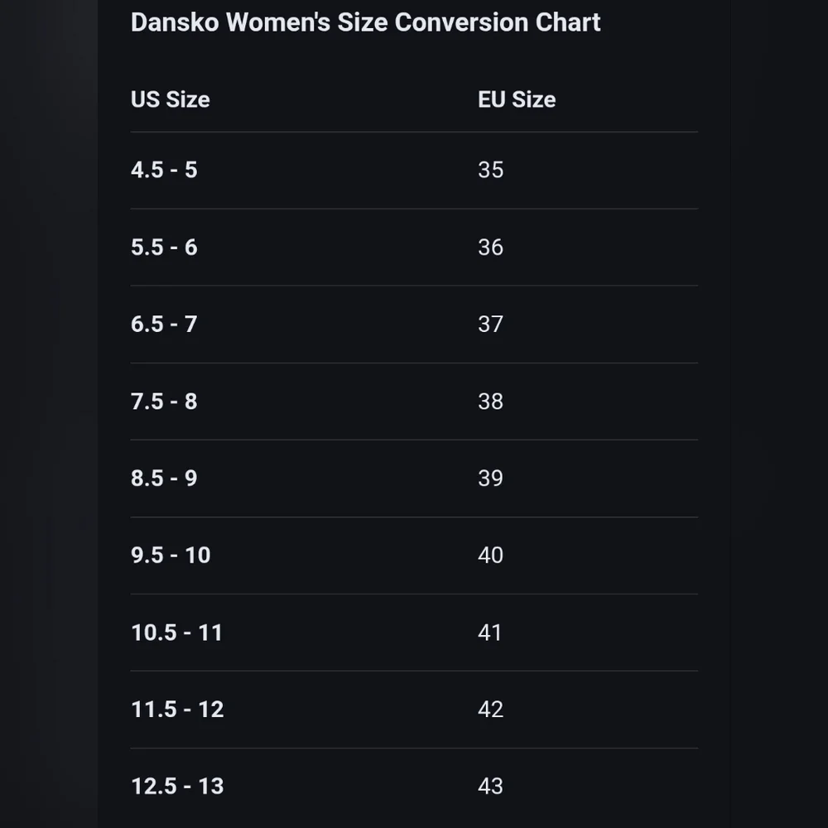Click the 4.5 - 5 US size cell
The width and height of the screenshot is (828, 828).
pyautogui.click(x=164, y=170)
